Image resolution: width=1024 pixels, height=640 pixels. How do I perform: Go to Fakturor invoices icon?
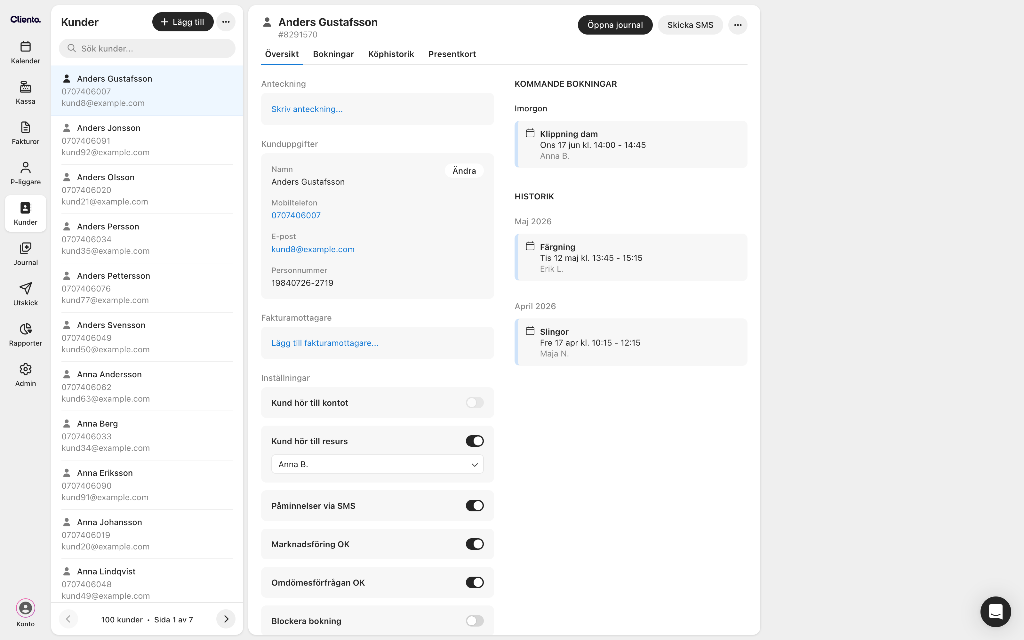click(x=25, y=127)
